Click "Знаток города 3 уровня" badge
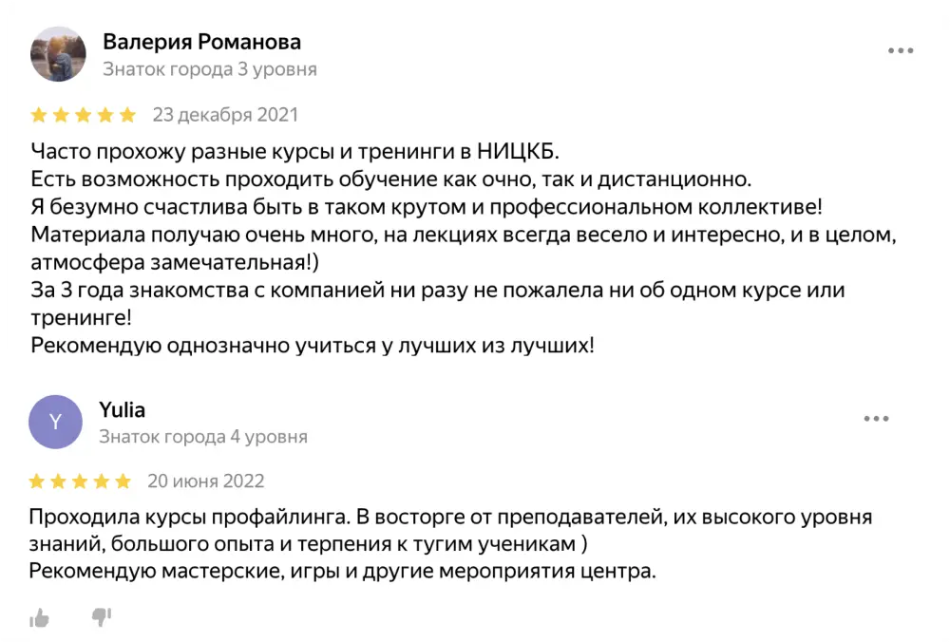Viewport: 950px width, 642px height. point(210,69)
